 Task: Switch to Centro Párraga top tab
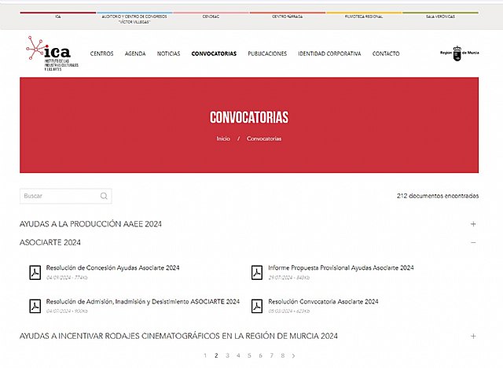(x=287, y=16)
